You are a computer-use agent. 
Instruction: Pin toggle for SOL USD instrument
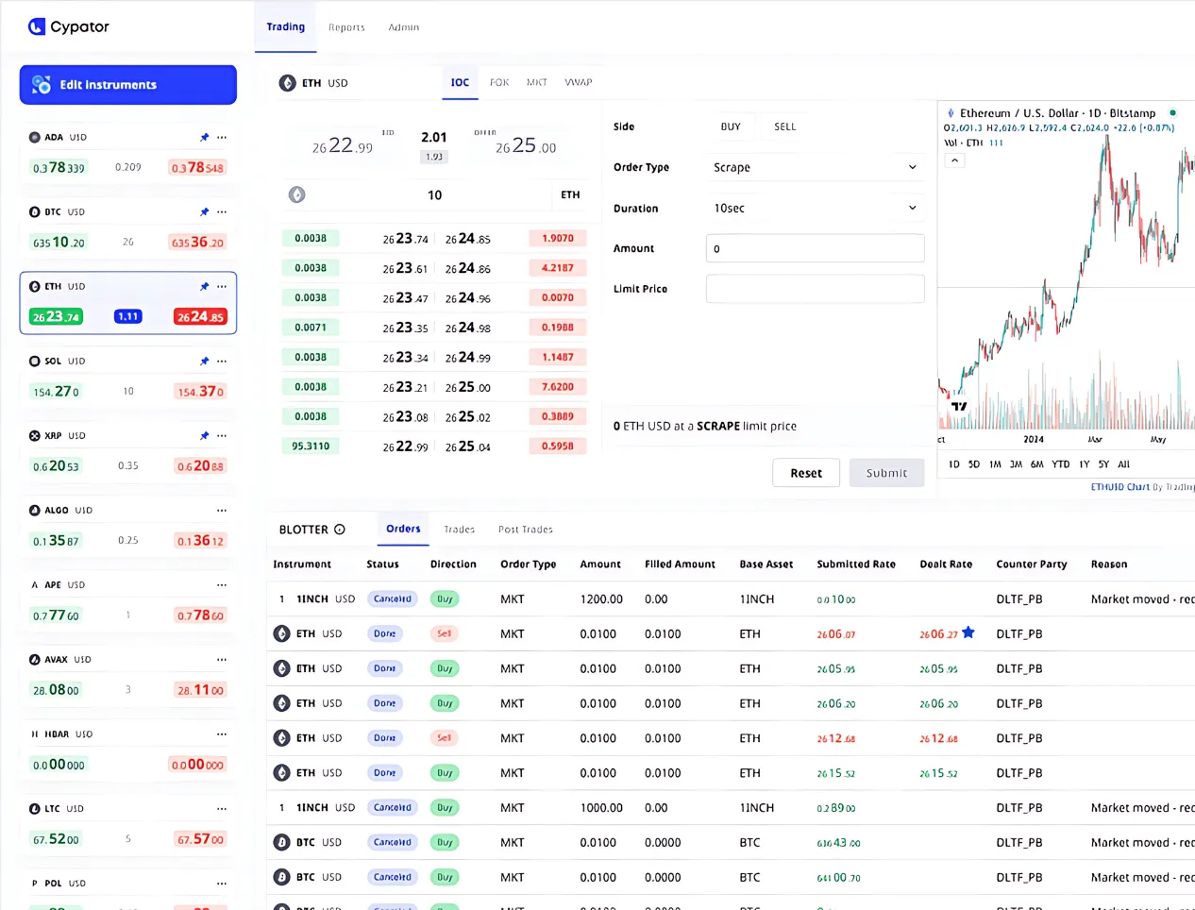tap(204, 361)
